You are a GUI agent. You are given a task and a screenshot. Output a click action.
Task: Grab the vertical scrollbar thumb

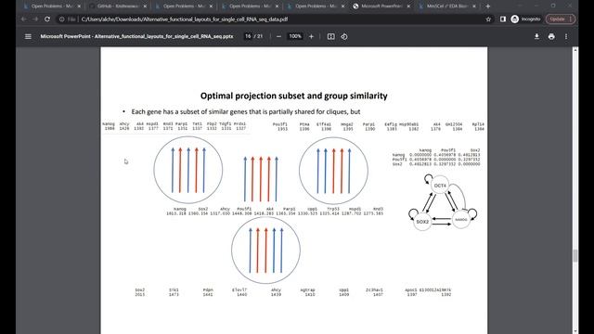pos(575,256)
